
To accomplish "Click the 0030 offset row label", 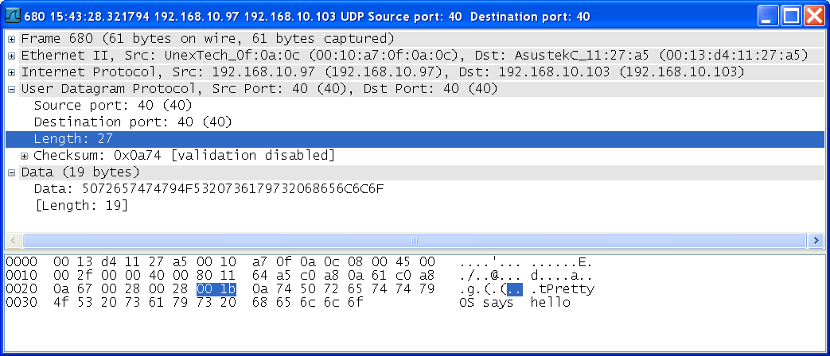I will pos(21,303).
